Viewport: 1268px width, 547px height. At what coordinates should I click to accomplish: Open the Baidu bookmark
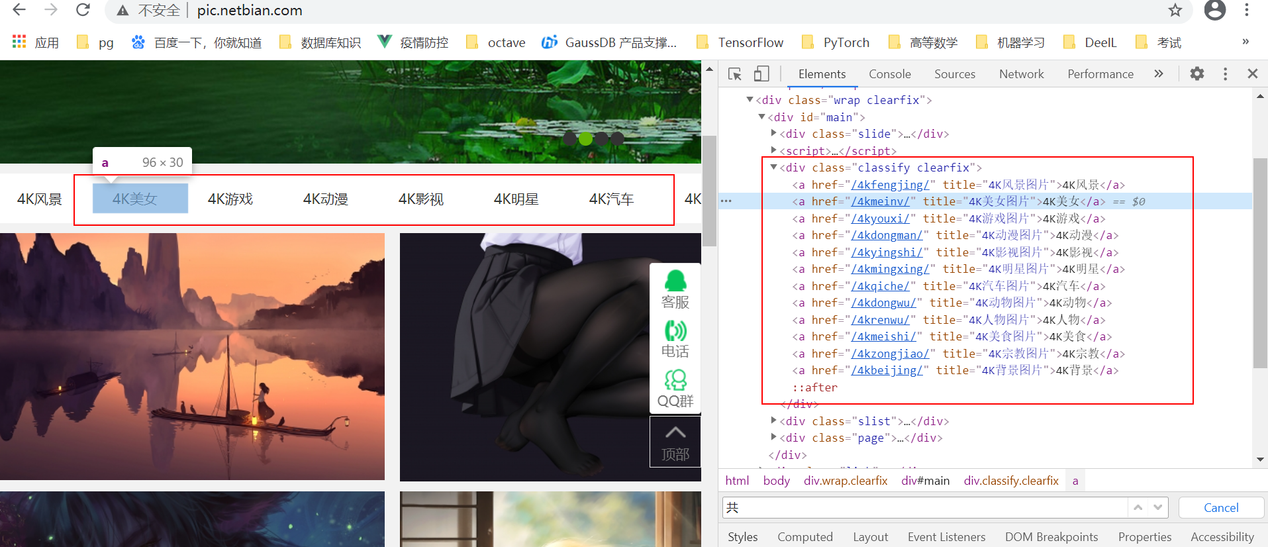point(196,42)
